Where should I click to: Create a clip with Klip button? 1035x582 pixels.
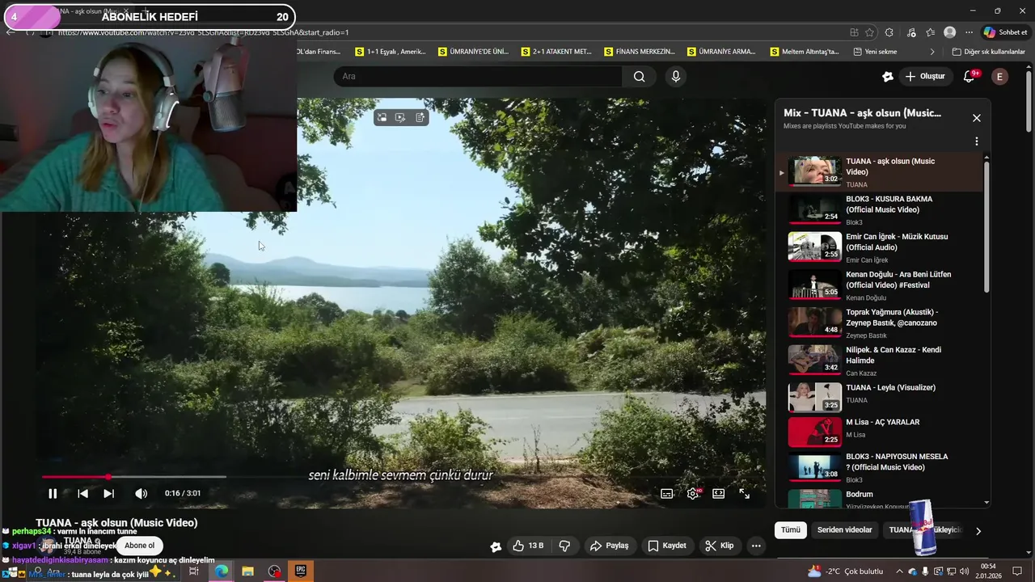coord(719,546)
